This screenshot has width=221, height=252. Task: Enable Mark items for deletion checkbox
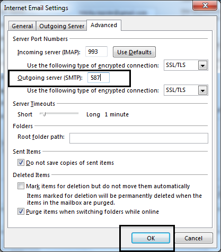[x=21, y=186]
